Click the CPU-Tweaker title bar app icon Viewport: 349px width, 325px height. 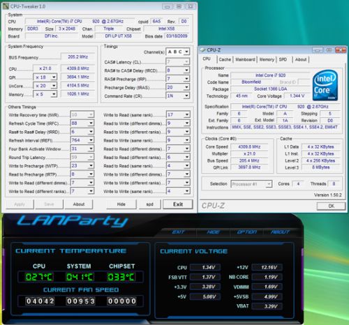[6, 6]
